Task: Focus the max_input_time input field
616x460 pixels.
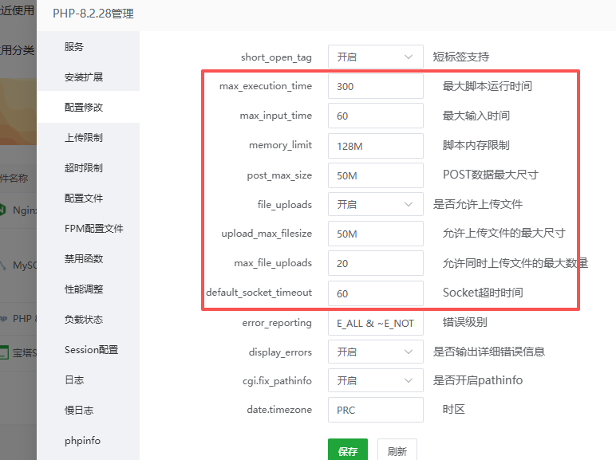Action: click(376, 116)
